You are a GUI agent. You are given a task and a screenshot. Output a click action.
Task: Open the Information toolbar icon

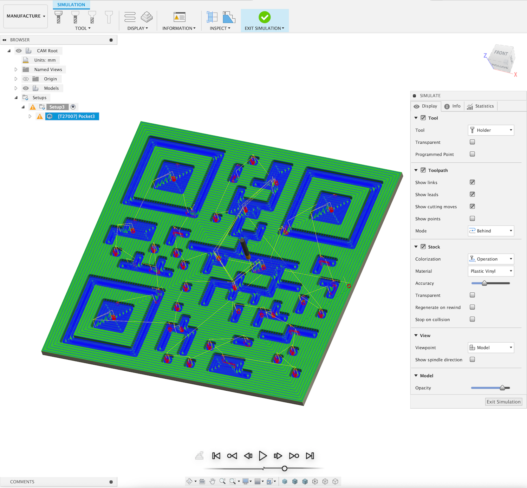179,17
